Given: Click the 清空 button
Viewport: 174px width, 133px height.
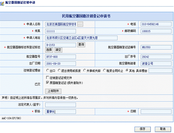Looking at the screenshot, I should (58, 50).
